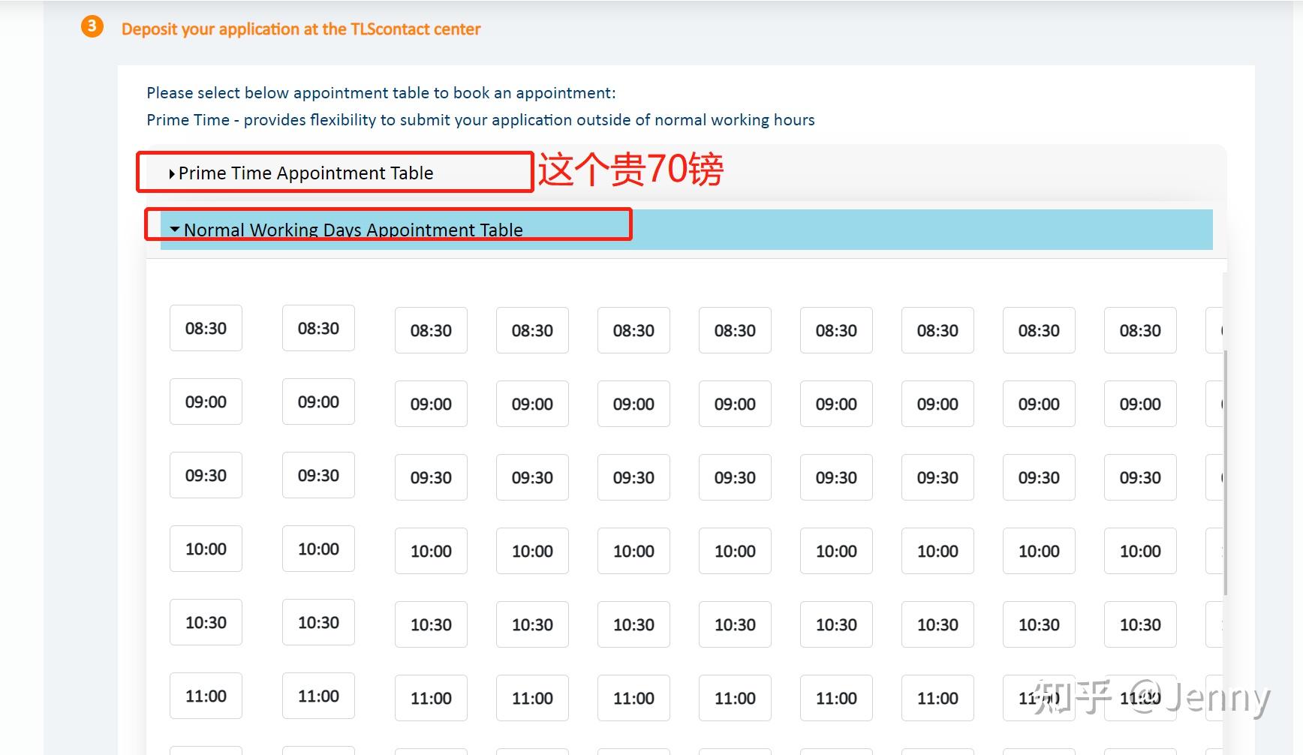This screenshot has width=1303, height=755.
Task: Select the 10:00 slot in the sixth column
Action: coord(735,551)
